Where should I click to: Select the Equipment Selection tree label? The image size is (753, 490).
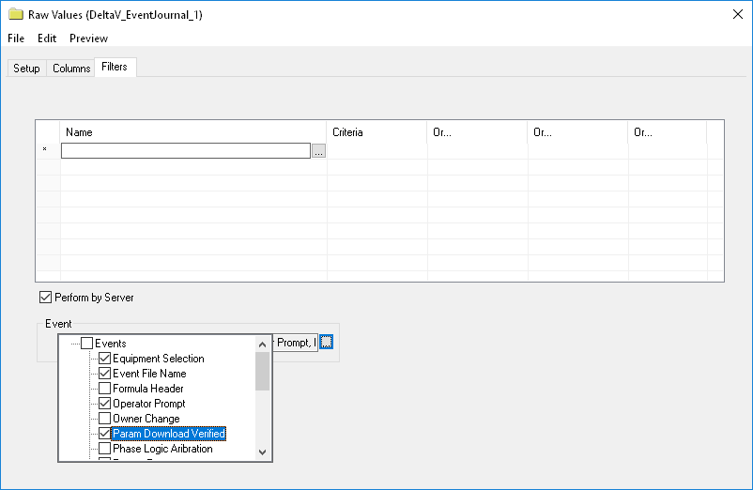tap(159, 359)
